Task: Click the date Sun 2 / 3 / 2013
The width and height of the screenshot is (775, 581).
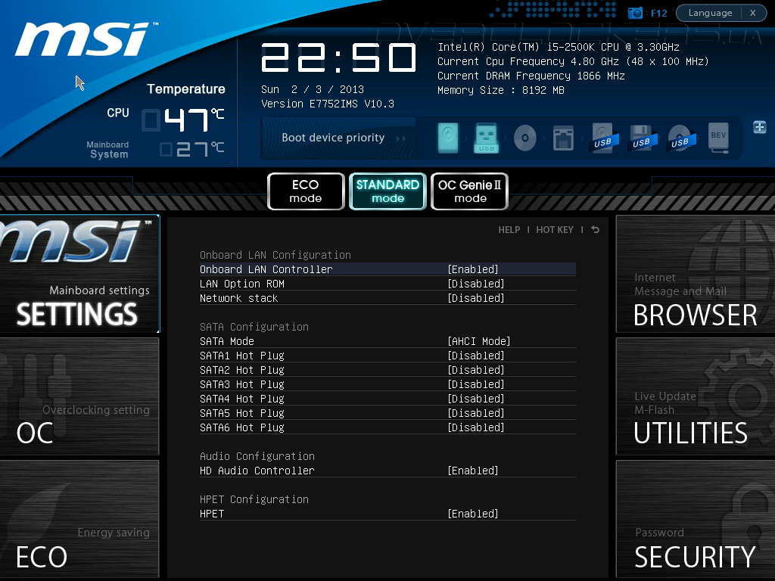Action: (x=313, y=89)
